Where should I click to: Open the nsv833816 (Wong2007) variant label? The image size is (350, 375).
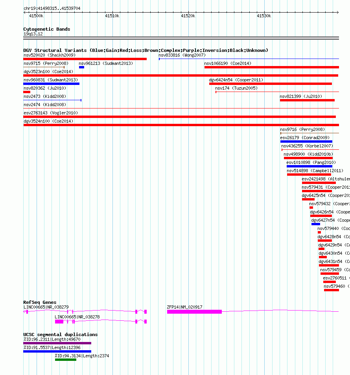point(182,55)
